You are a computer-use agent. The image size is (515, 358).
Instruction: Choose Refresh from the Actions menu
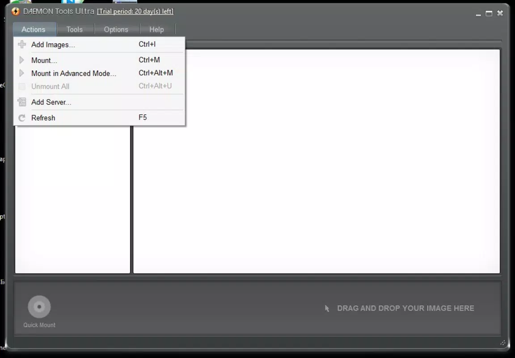[x=99, y=118]
